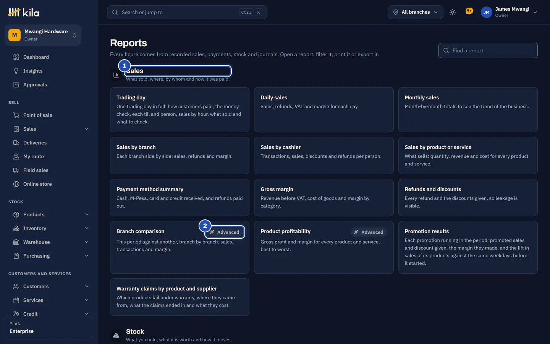Click the Warehouse building icon
The image size is (550, 344).
pyautogui.click(x=16, y=242)
